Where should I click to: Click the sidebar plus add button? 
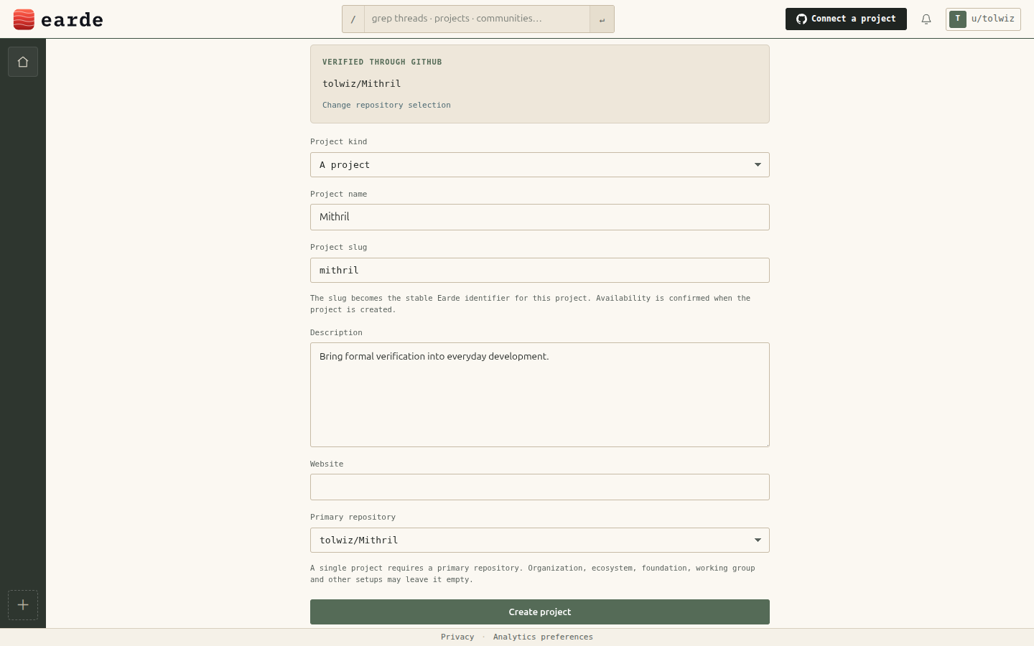click(x=23, y=605)
